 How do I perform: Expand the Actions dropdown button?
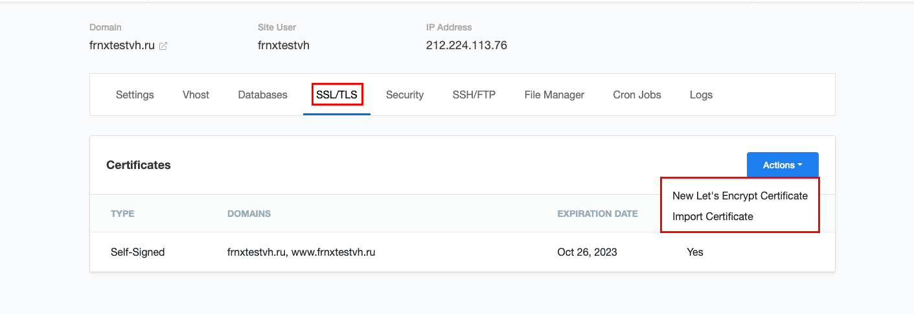click(783, 165)
